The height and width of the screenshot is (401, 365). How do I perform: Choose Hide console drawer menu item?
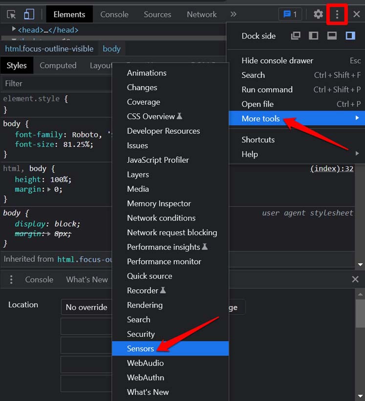297,61
